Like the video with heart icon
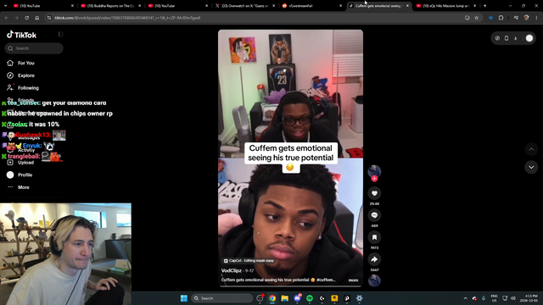 374,193
